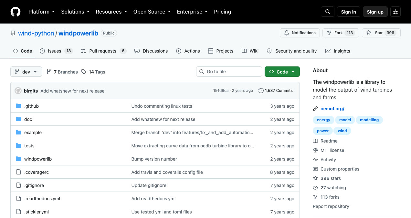Click the Readme book icon
411x218 pixels.
[315, 141]
